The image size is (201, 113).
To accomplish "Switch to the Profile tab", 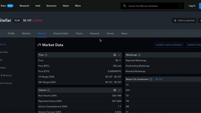I will point(11,34).
